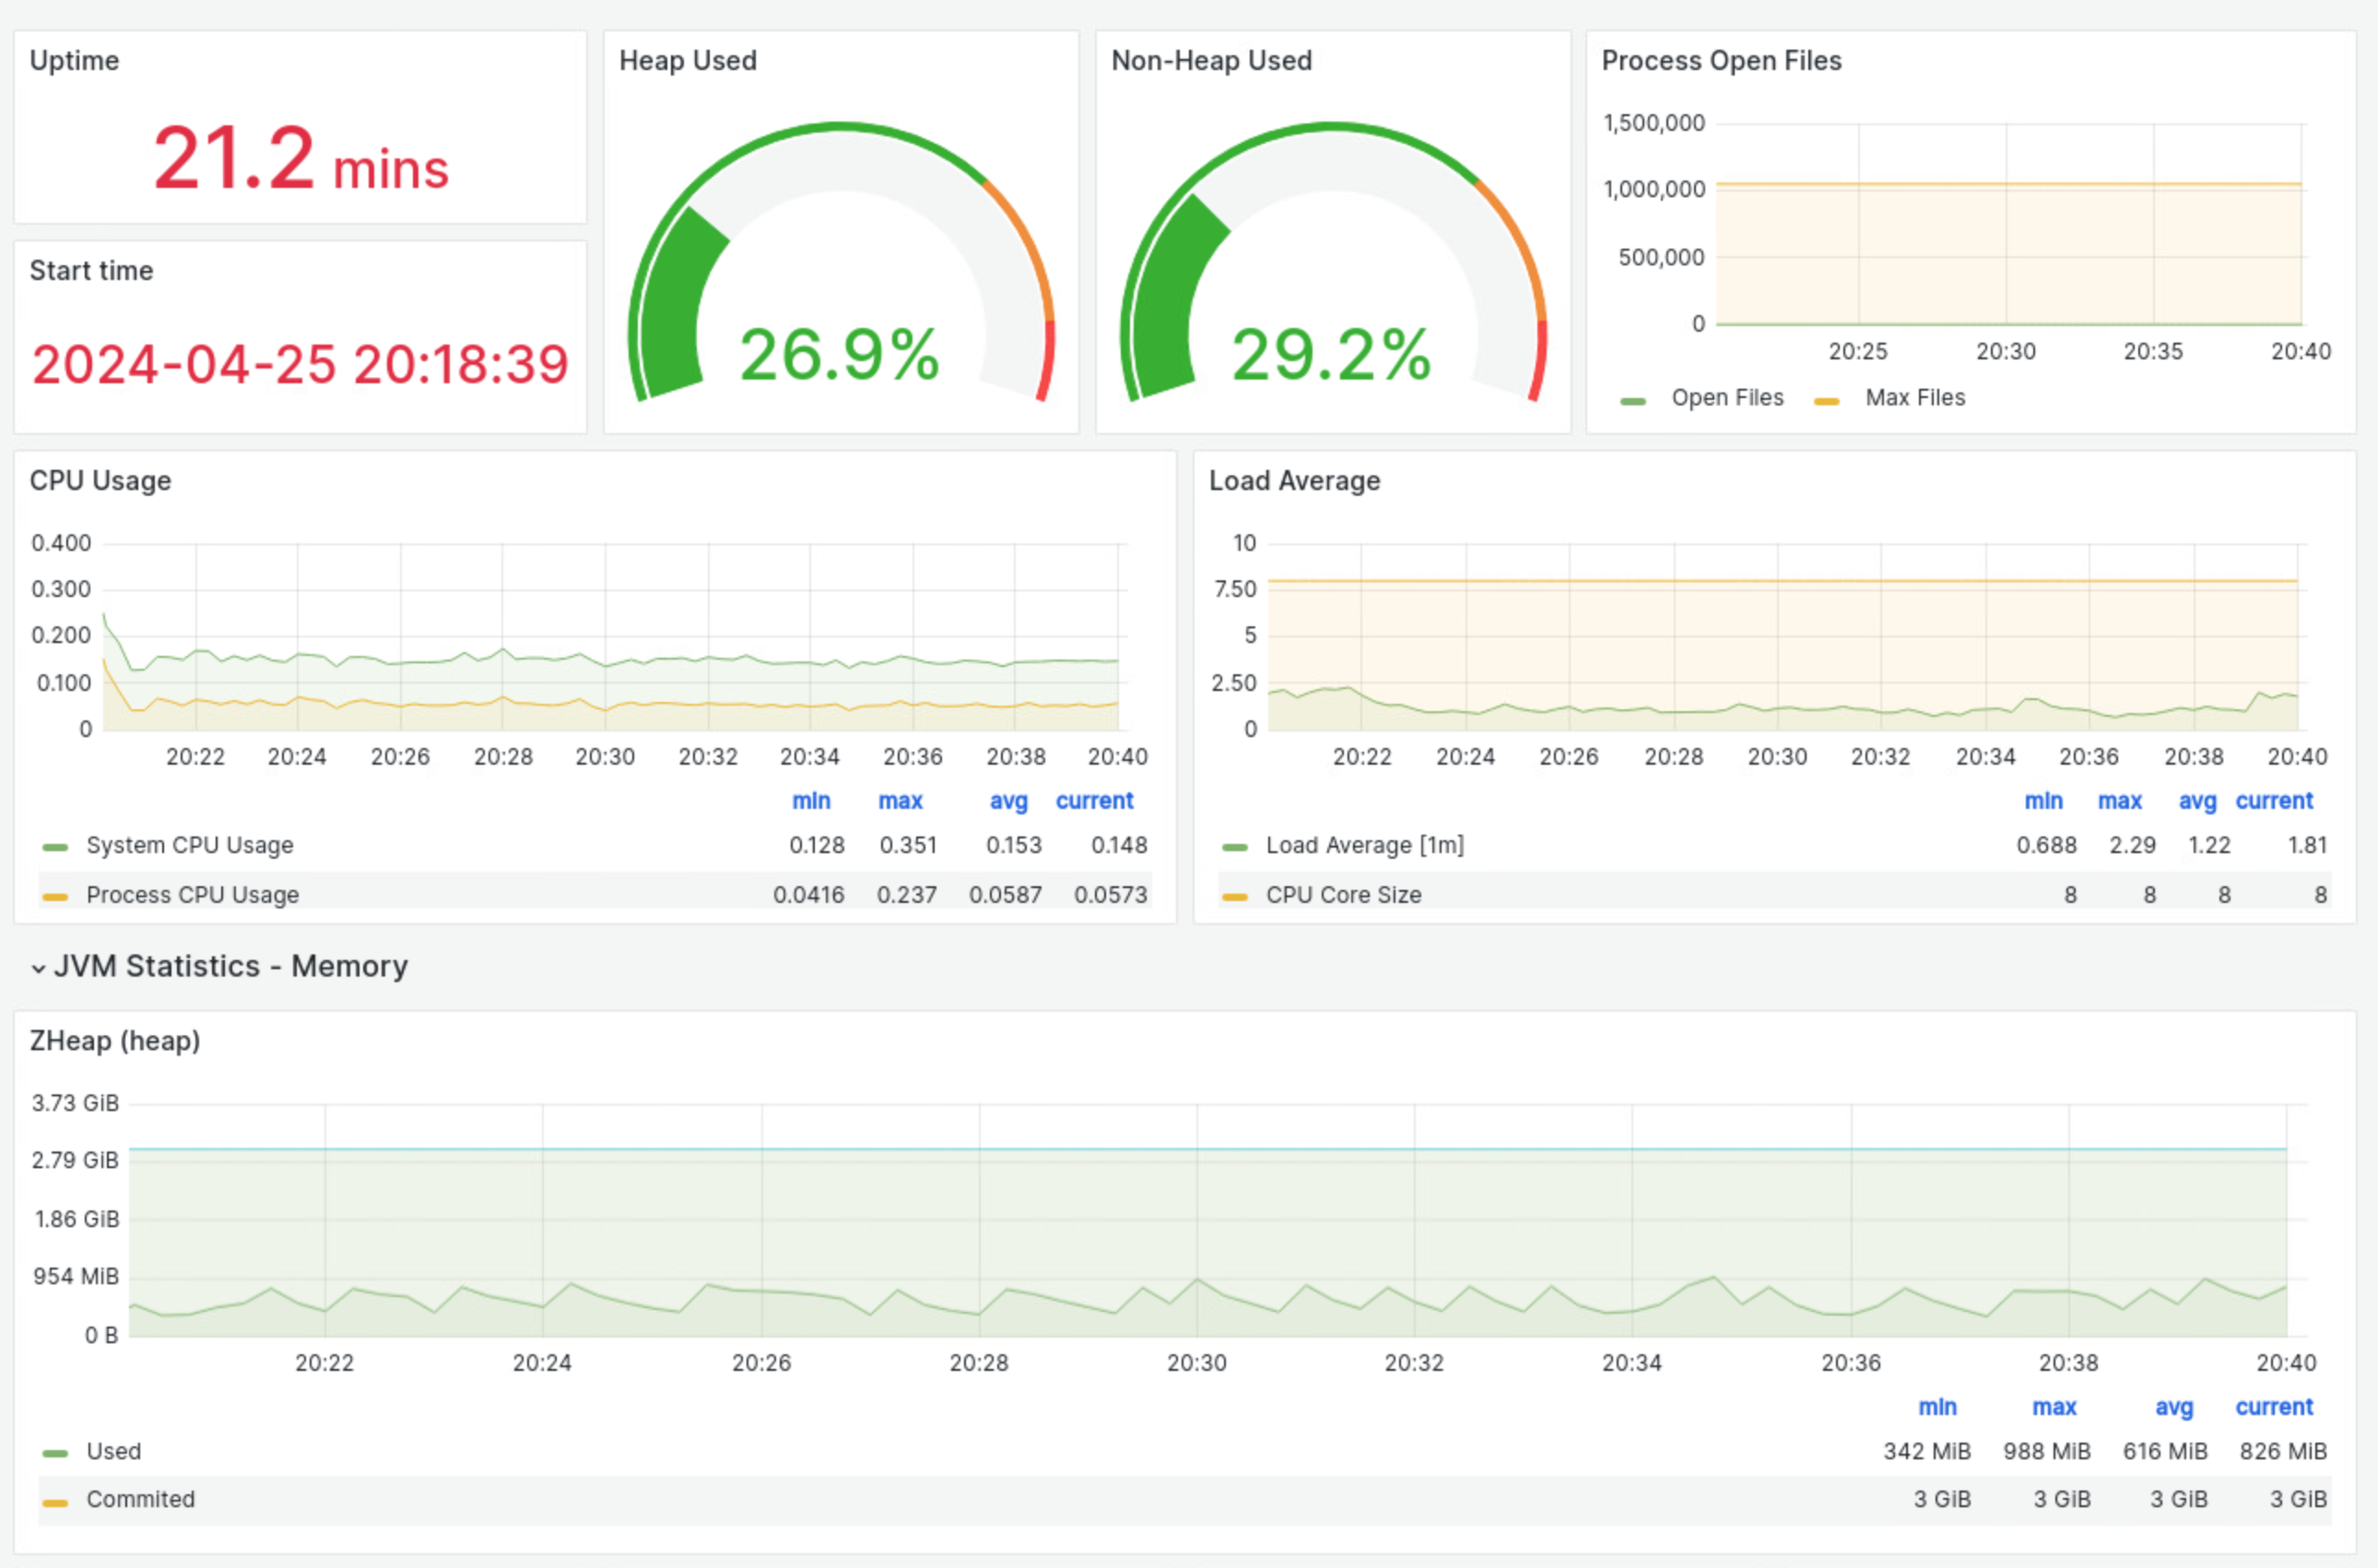Click Load Average min value 0.688
The height and width of the screenshot is (1568, 2378).
pyautogui.click(x=2046, y=845)
